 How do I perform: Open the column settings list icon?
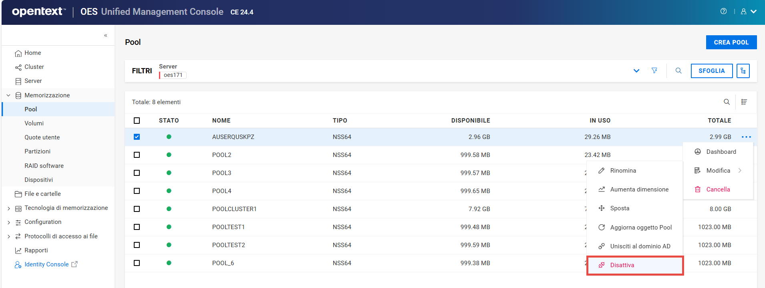pyautogui.click(x=744, y=102)
